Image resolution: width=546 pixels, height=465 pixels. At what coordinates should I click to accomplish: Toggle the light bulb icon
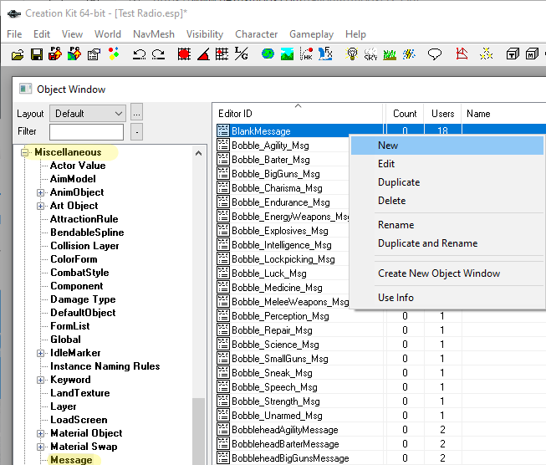tap(352, 54)
